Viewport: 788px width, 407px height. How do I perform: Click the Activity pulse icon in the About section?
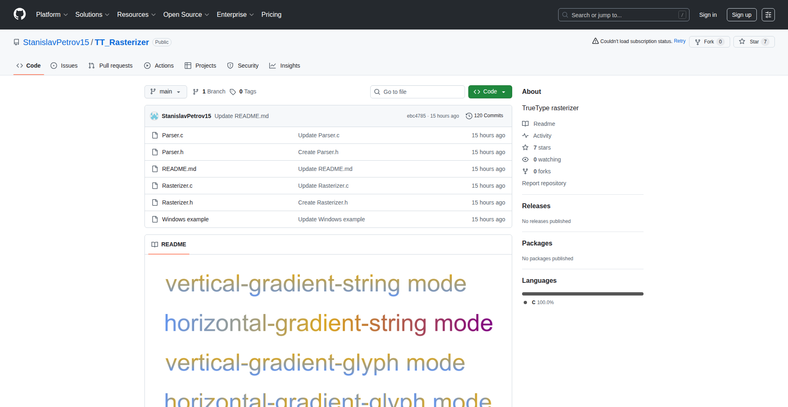coord(525,136)
